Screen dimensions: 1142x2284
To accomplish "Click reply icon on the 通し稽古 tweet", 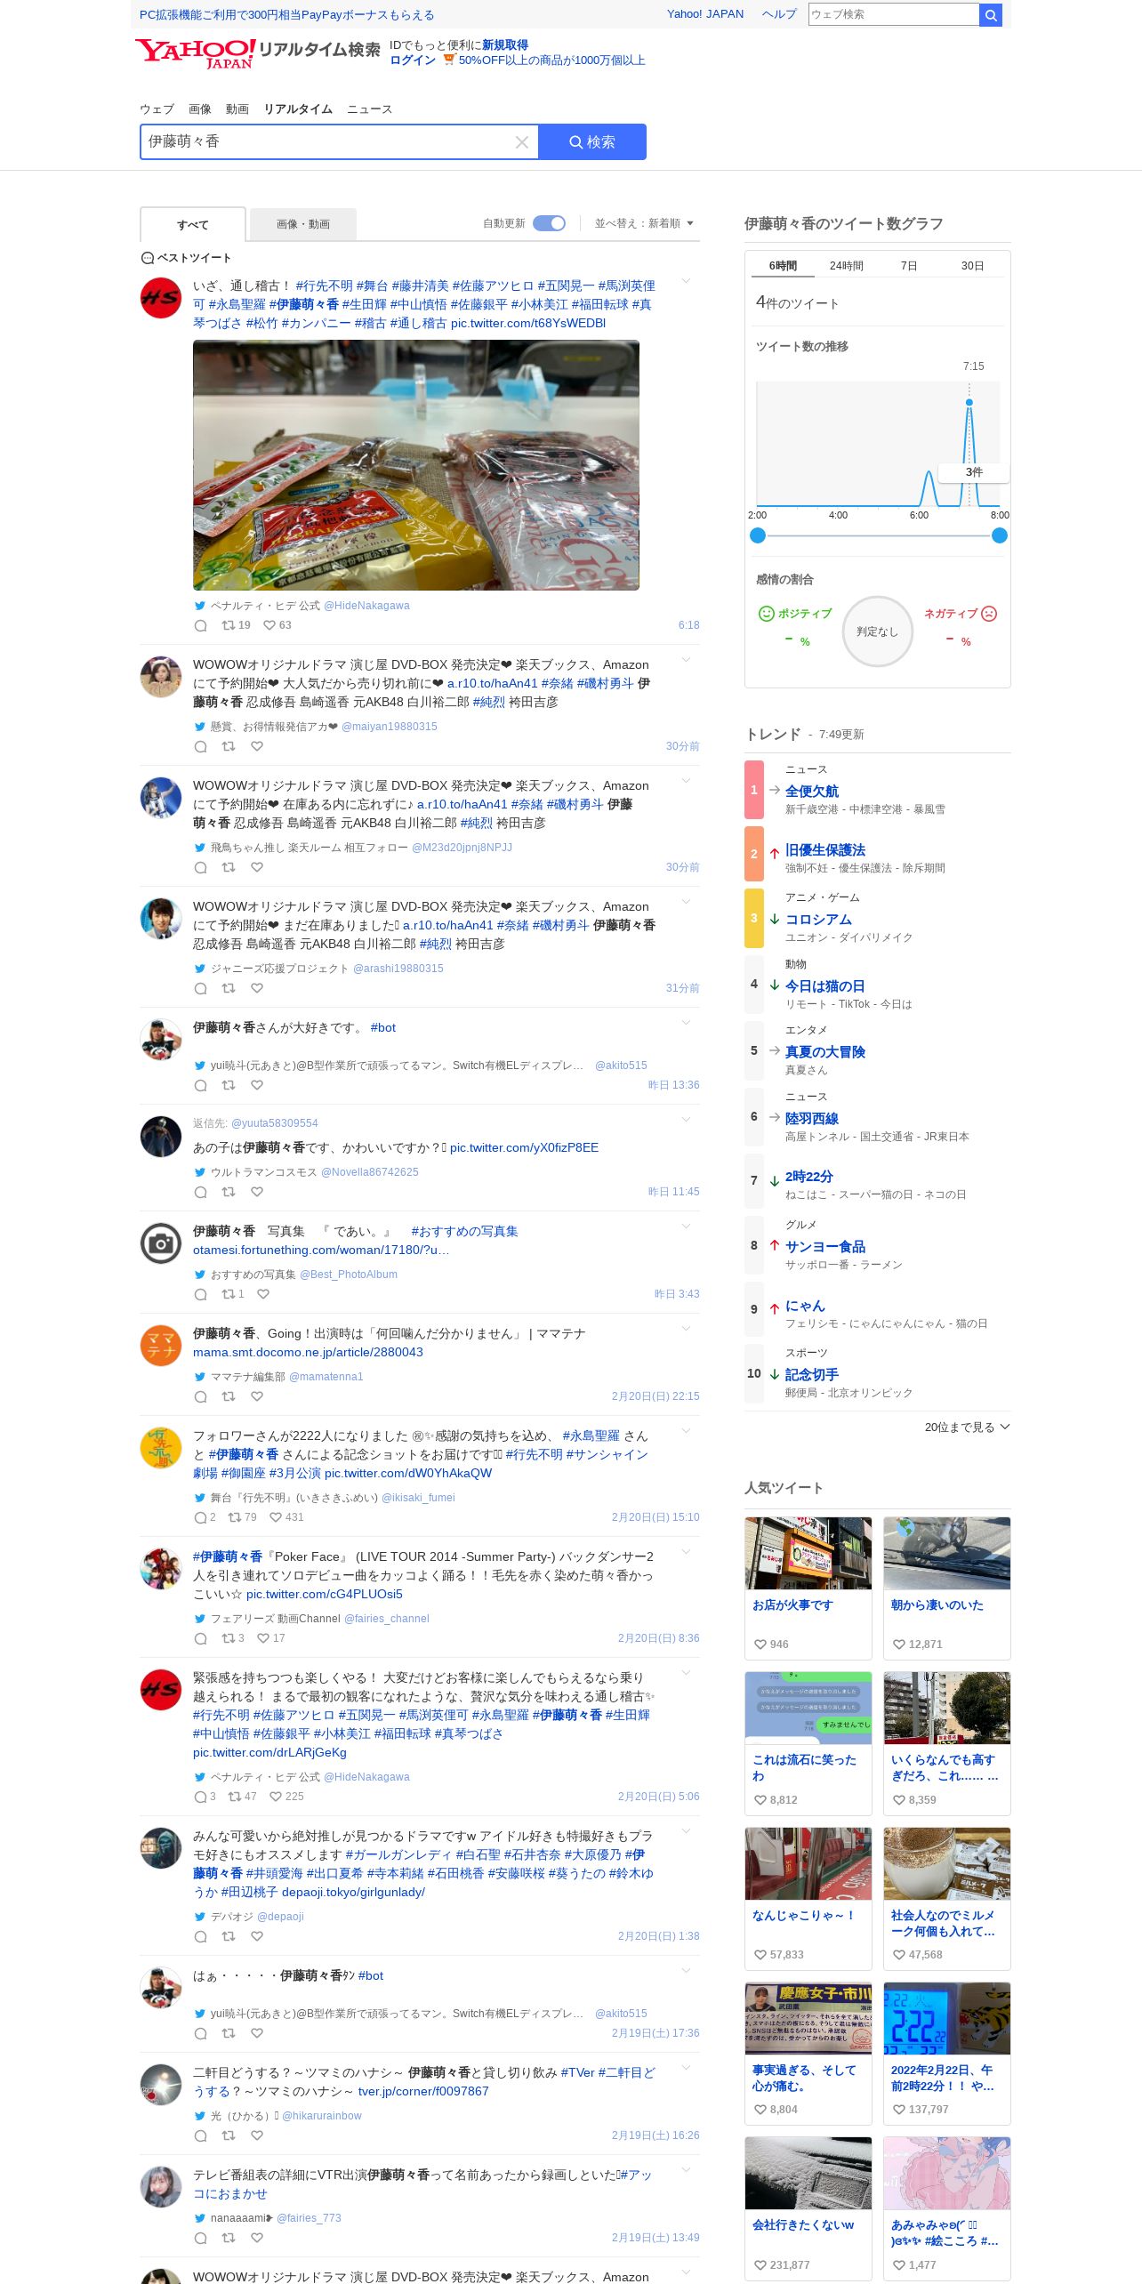I will click(x=201, y=625).
